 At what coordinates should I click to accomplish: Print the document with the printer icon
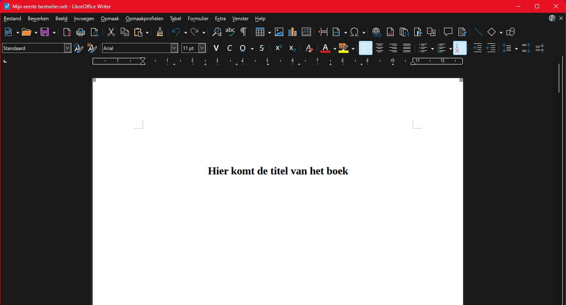[x=81, y=32]
